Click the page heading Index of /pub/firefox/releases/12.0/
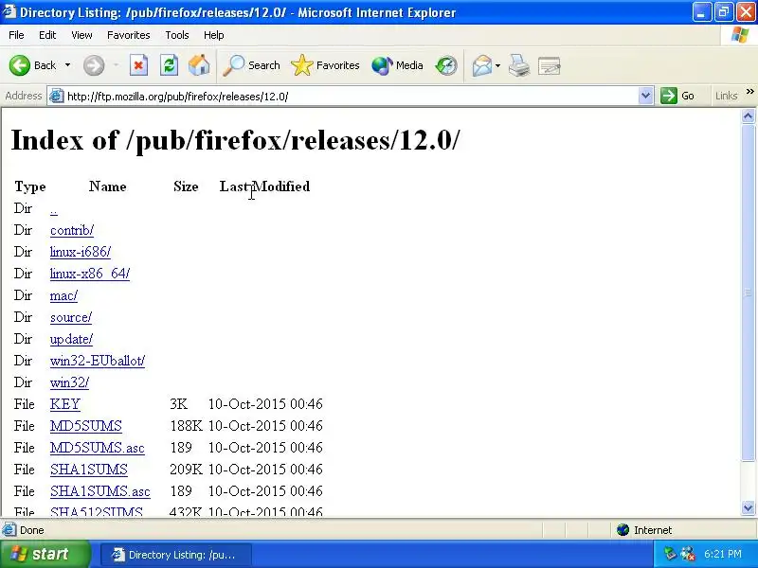 (x=235, y=140)
